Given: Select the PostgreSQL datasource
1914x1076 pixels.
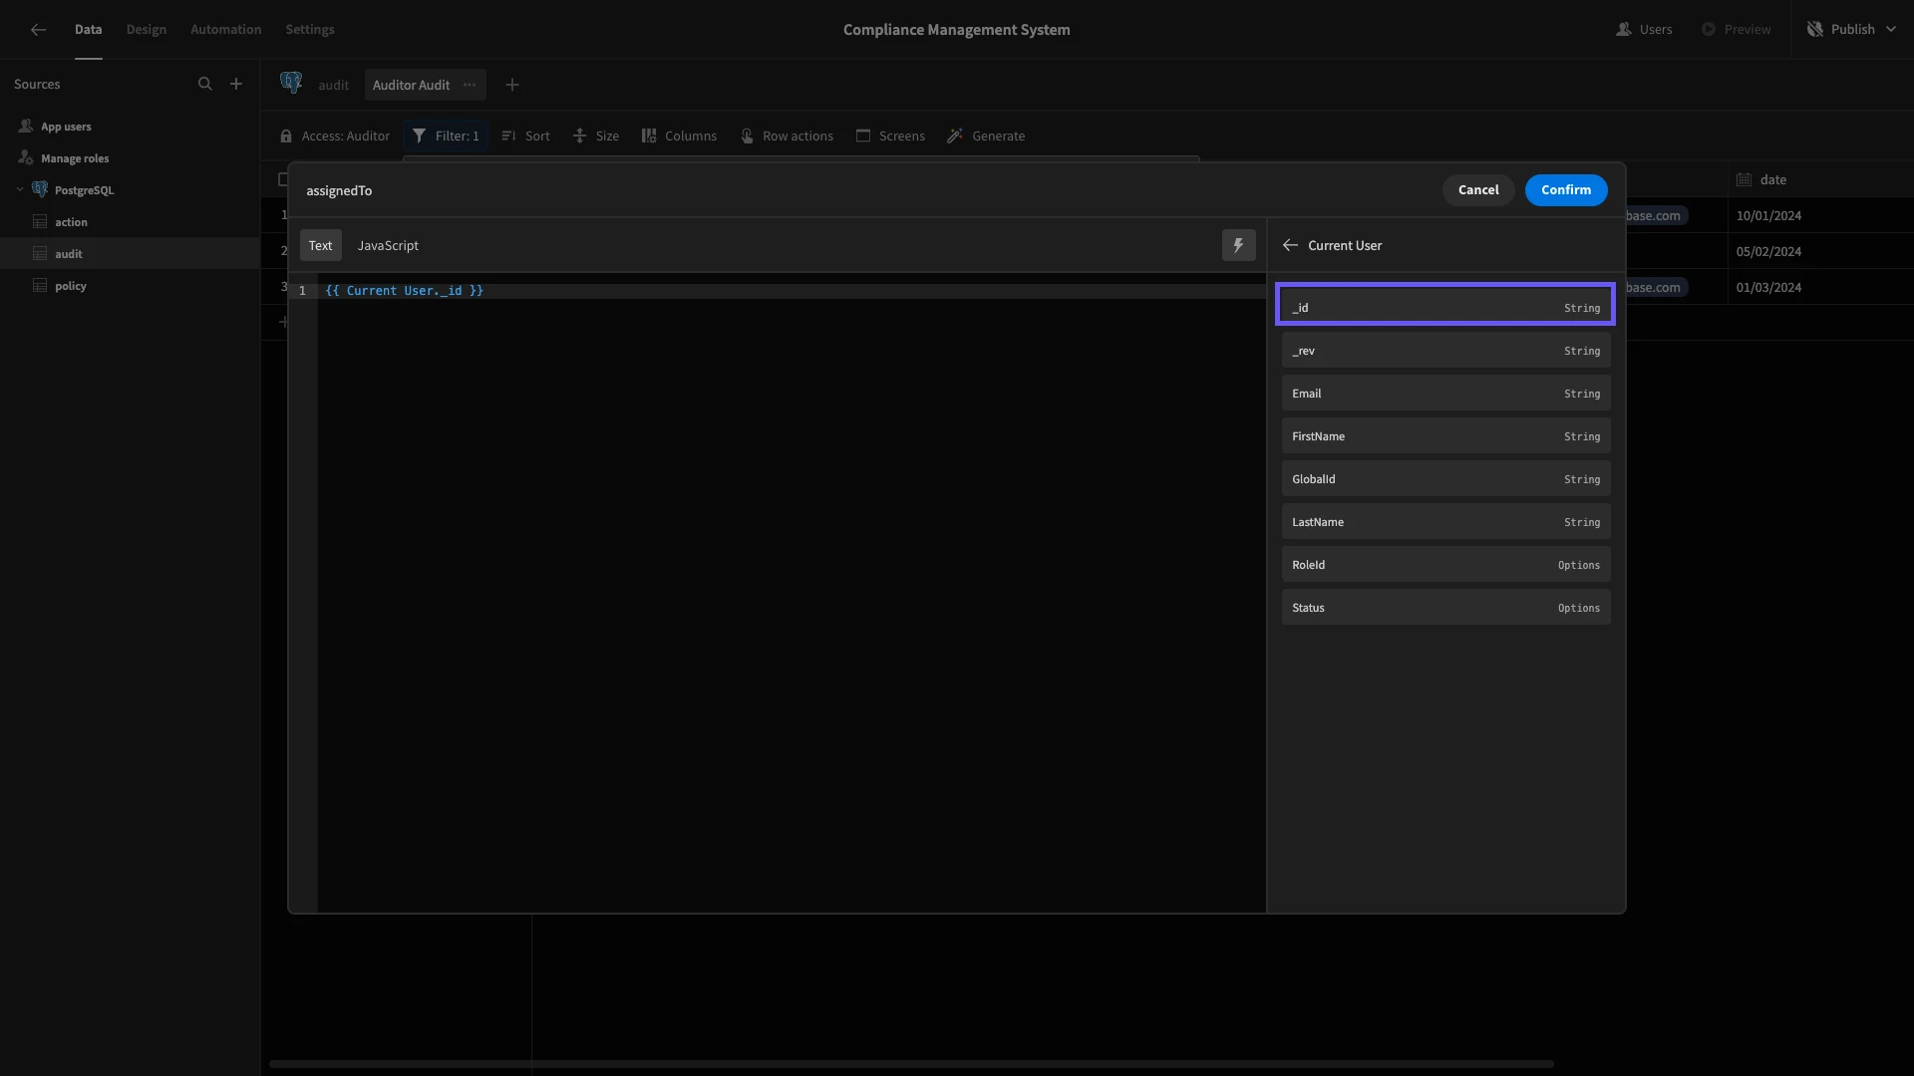Looking at the screenshot, I should click(84, 190).
